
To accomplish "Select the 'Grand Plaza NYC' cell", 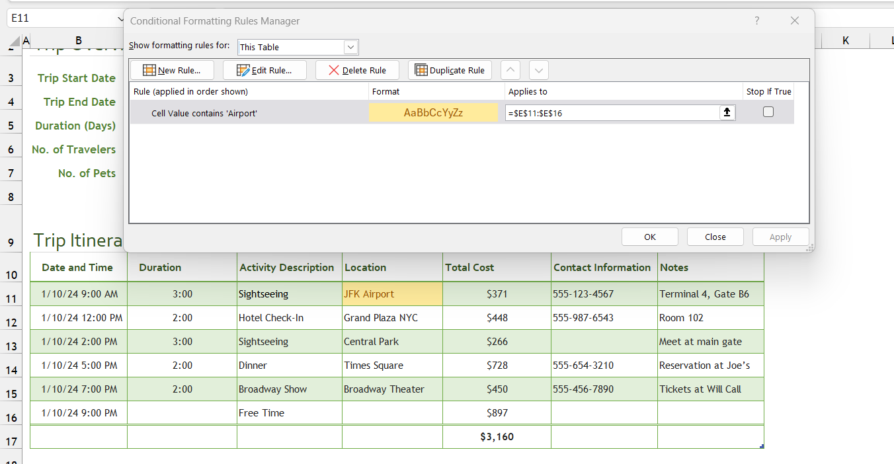I will 393,318.
